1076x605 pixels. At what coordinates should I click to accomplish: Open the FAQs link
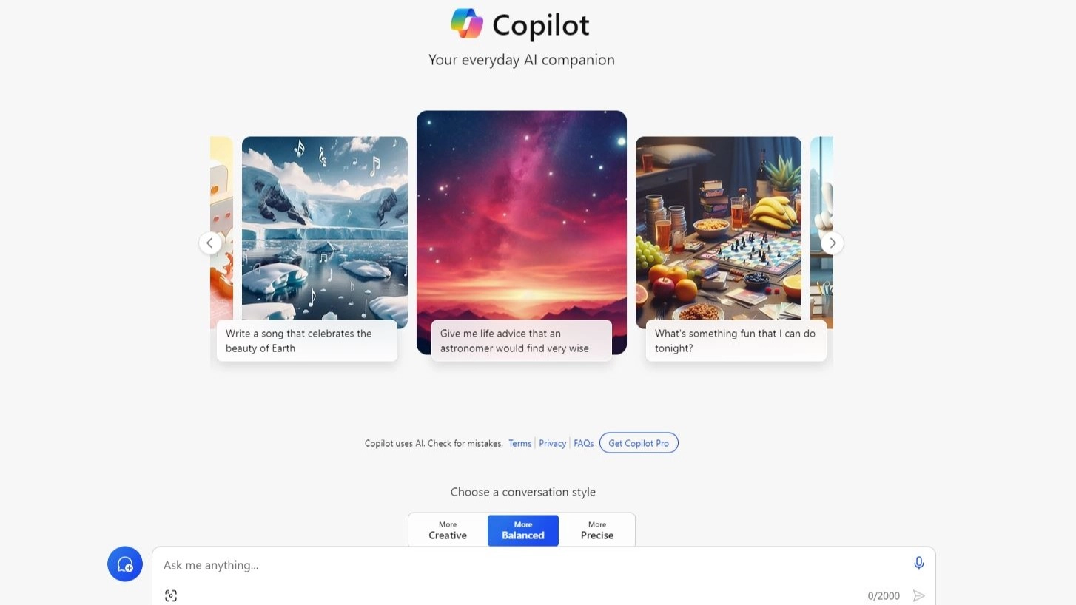[583, 443]
